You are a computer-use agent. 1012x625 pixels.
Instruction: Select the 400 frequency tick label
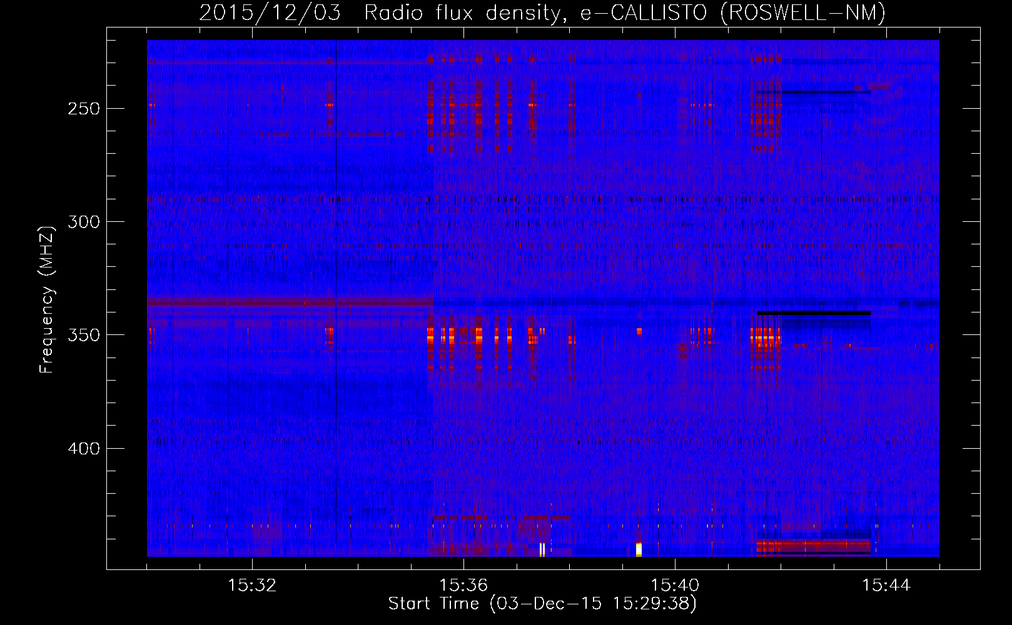point(83,449)
